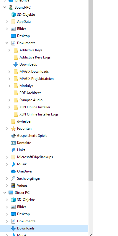
Task: Click the Videos film strip icon
Action: pos(13,186)
